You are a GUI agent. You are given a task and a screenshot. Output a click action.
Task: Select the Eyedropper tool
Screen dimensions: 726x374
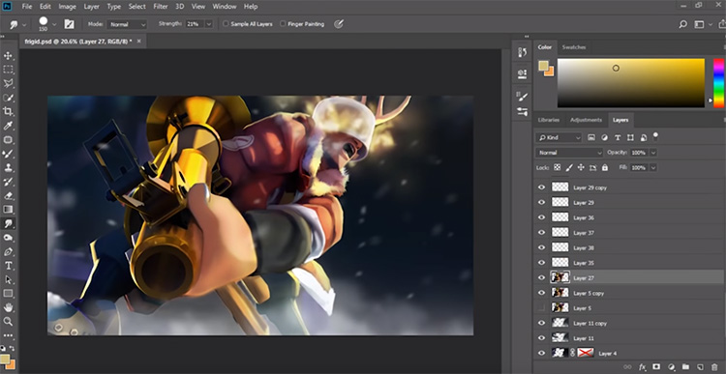(x=8, y=126)
